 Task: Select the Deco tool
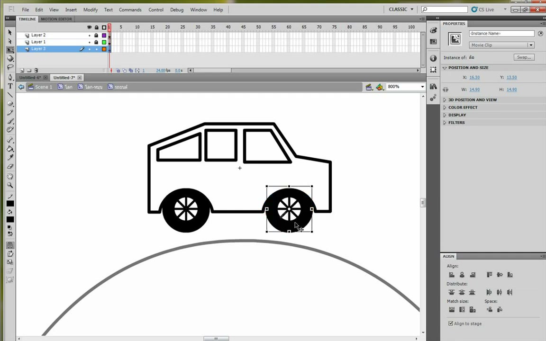pyautogui.click(x=10, y=130)
